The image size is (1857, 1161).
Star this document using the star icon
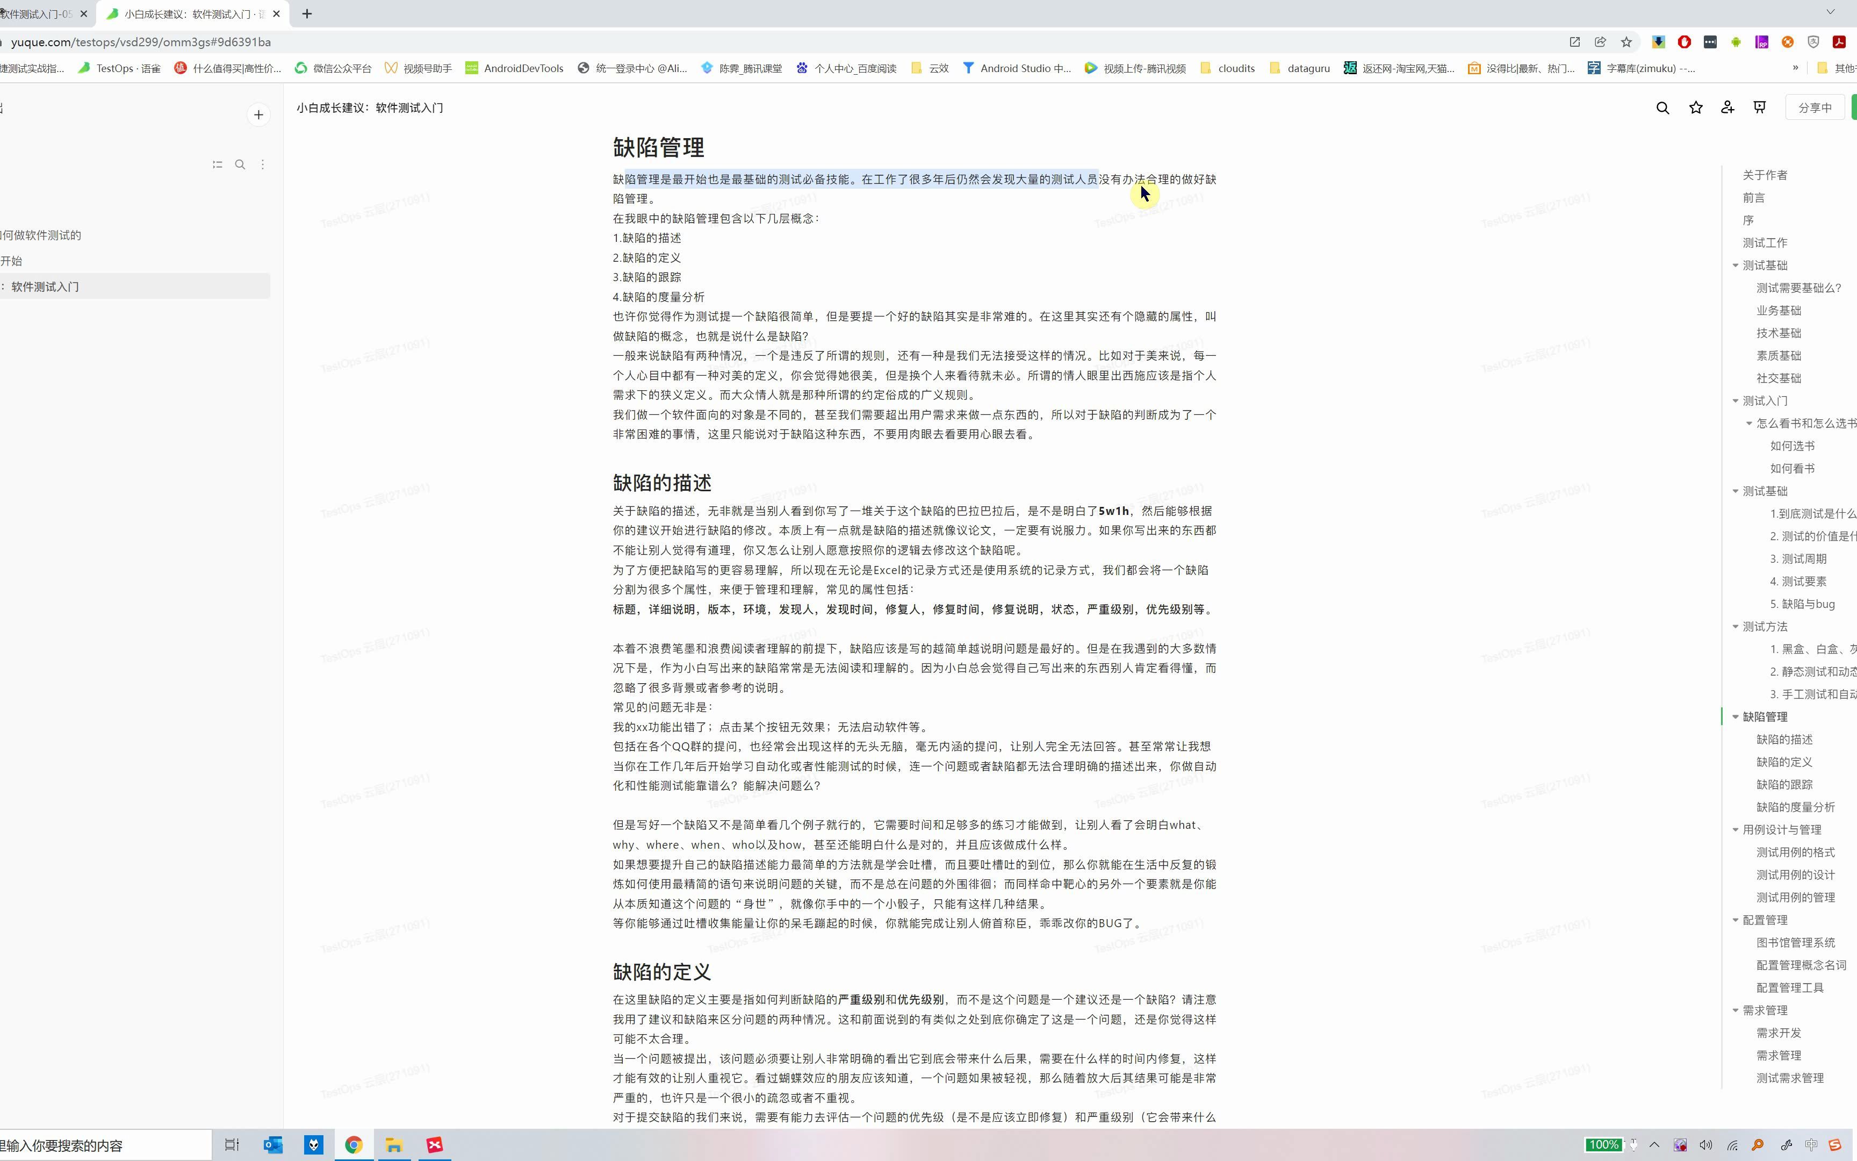(x=1696, y=107)
